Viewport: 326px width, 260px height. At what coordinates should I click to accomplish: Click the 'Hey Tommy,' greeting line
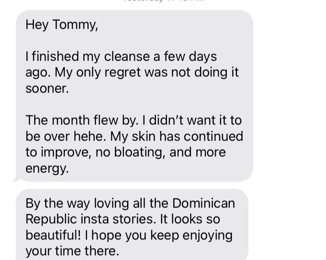(62, 25)
